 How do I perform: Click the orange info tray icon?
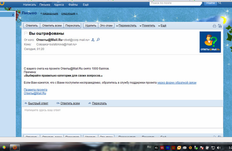pos(190,148)
